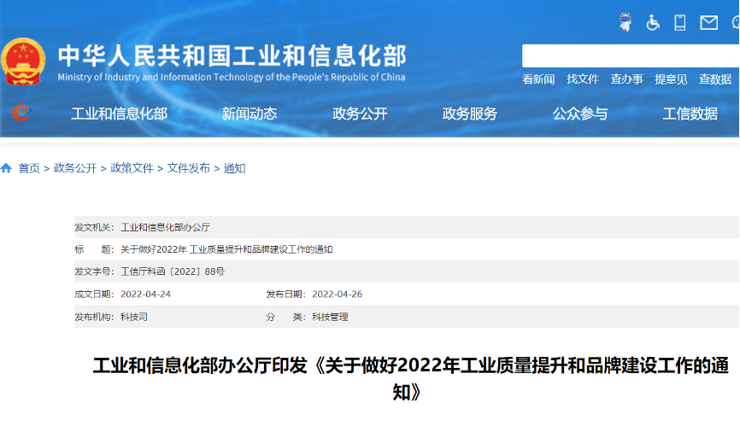Open the mobile version phone icon
The image size is (740, 426).
tap(680, 22)
